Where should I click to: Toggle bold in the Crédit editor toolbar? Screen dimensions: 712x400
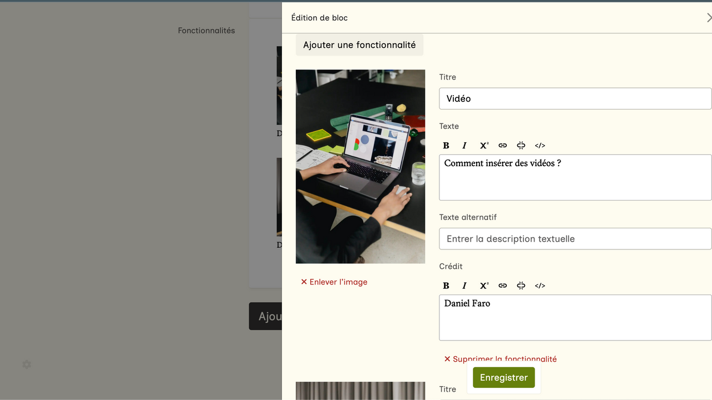click(446, 286)
